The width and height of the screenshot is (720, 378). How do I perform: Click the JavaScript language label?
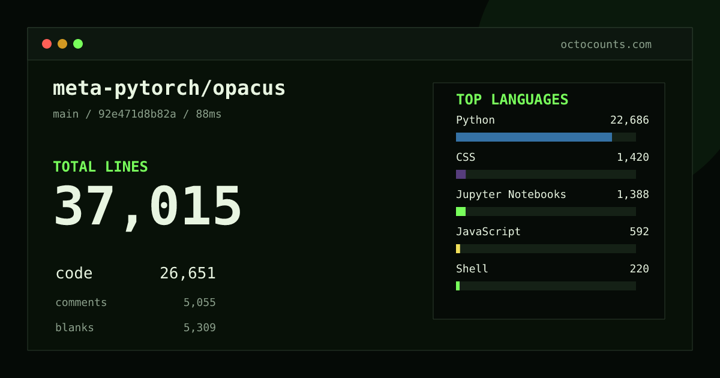488,232
